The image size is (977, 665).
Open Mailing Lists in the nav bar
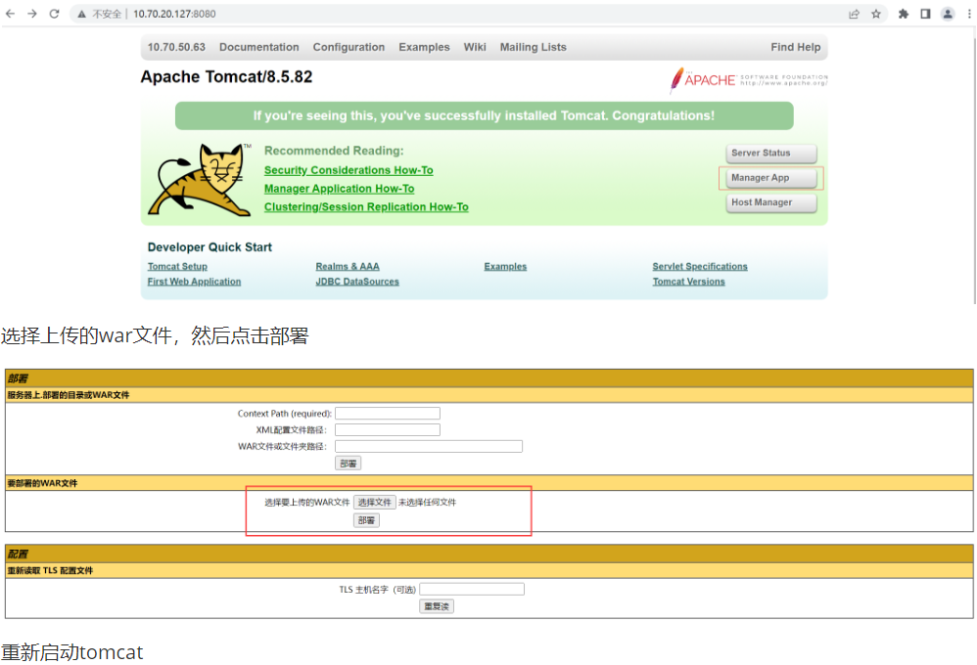coord(534,47)
